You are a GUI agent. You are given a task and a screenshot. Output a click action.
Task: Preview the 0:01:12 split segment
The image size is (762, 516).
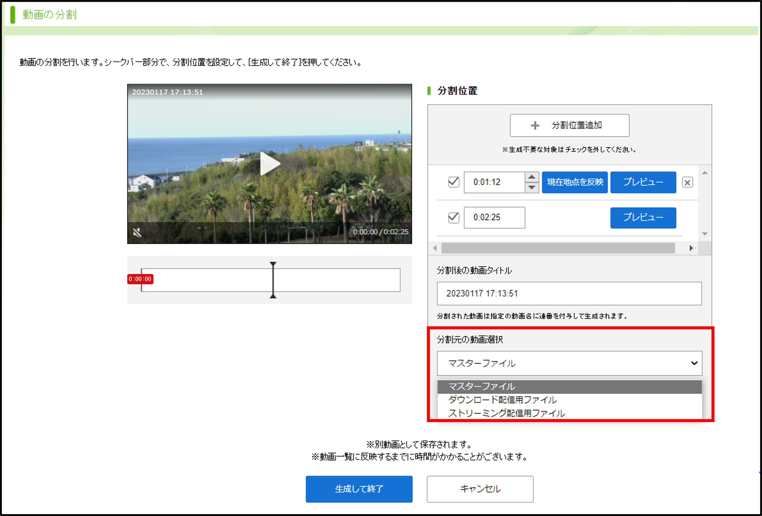643,182
